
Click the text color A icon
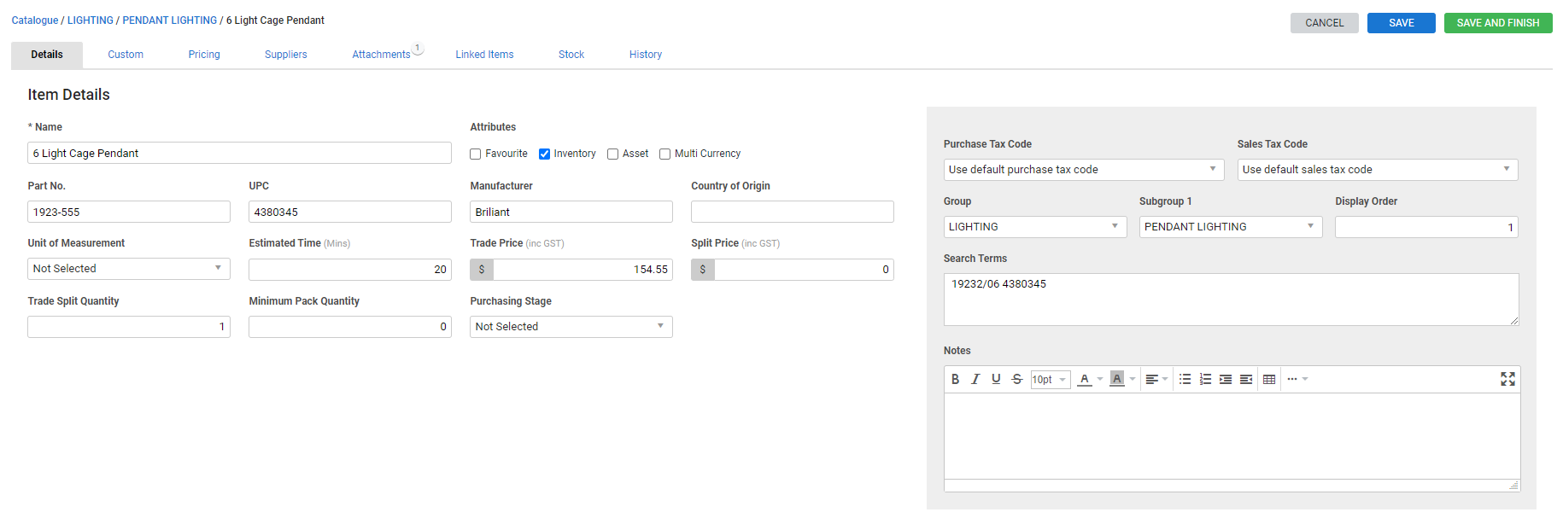[x=1084, y=379]
